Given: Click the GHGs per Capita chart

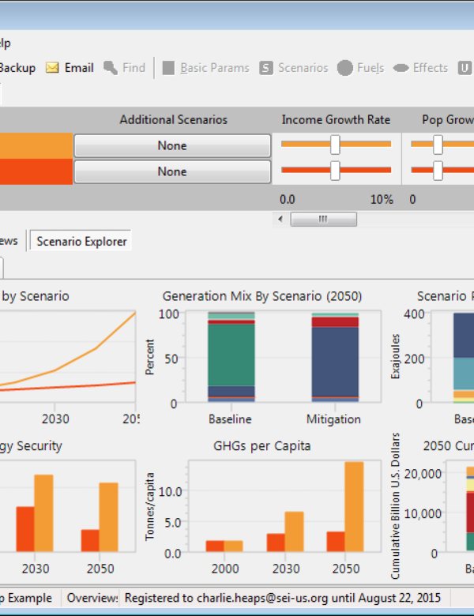Looking at the screenshot, I should pyautogui.click(x=262, y=509).
